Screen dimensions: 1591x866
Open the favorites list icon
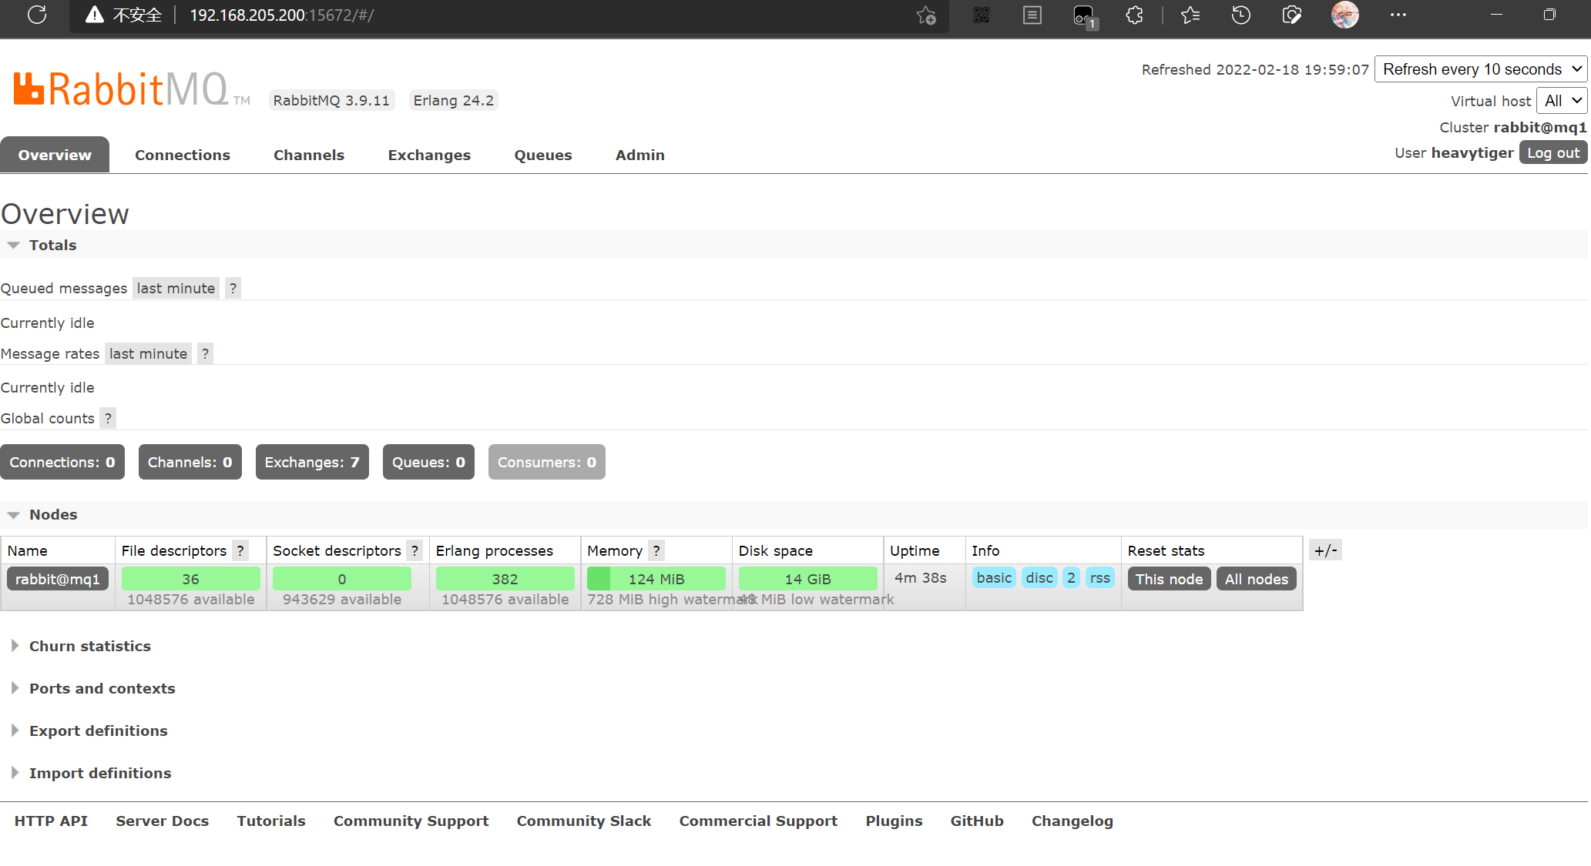(1190, 15)
